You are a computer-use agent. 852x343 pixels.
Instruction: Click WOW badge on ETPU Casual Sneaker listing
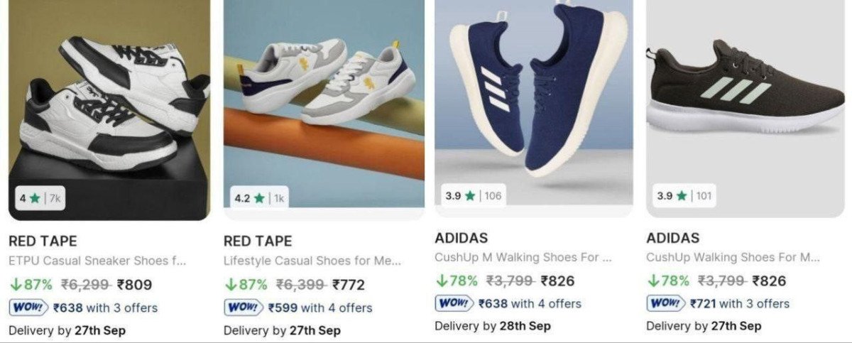pos(28,307)
